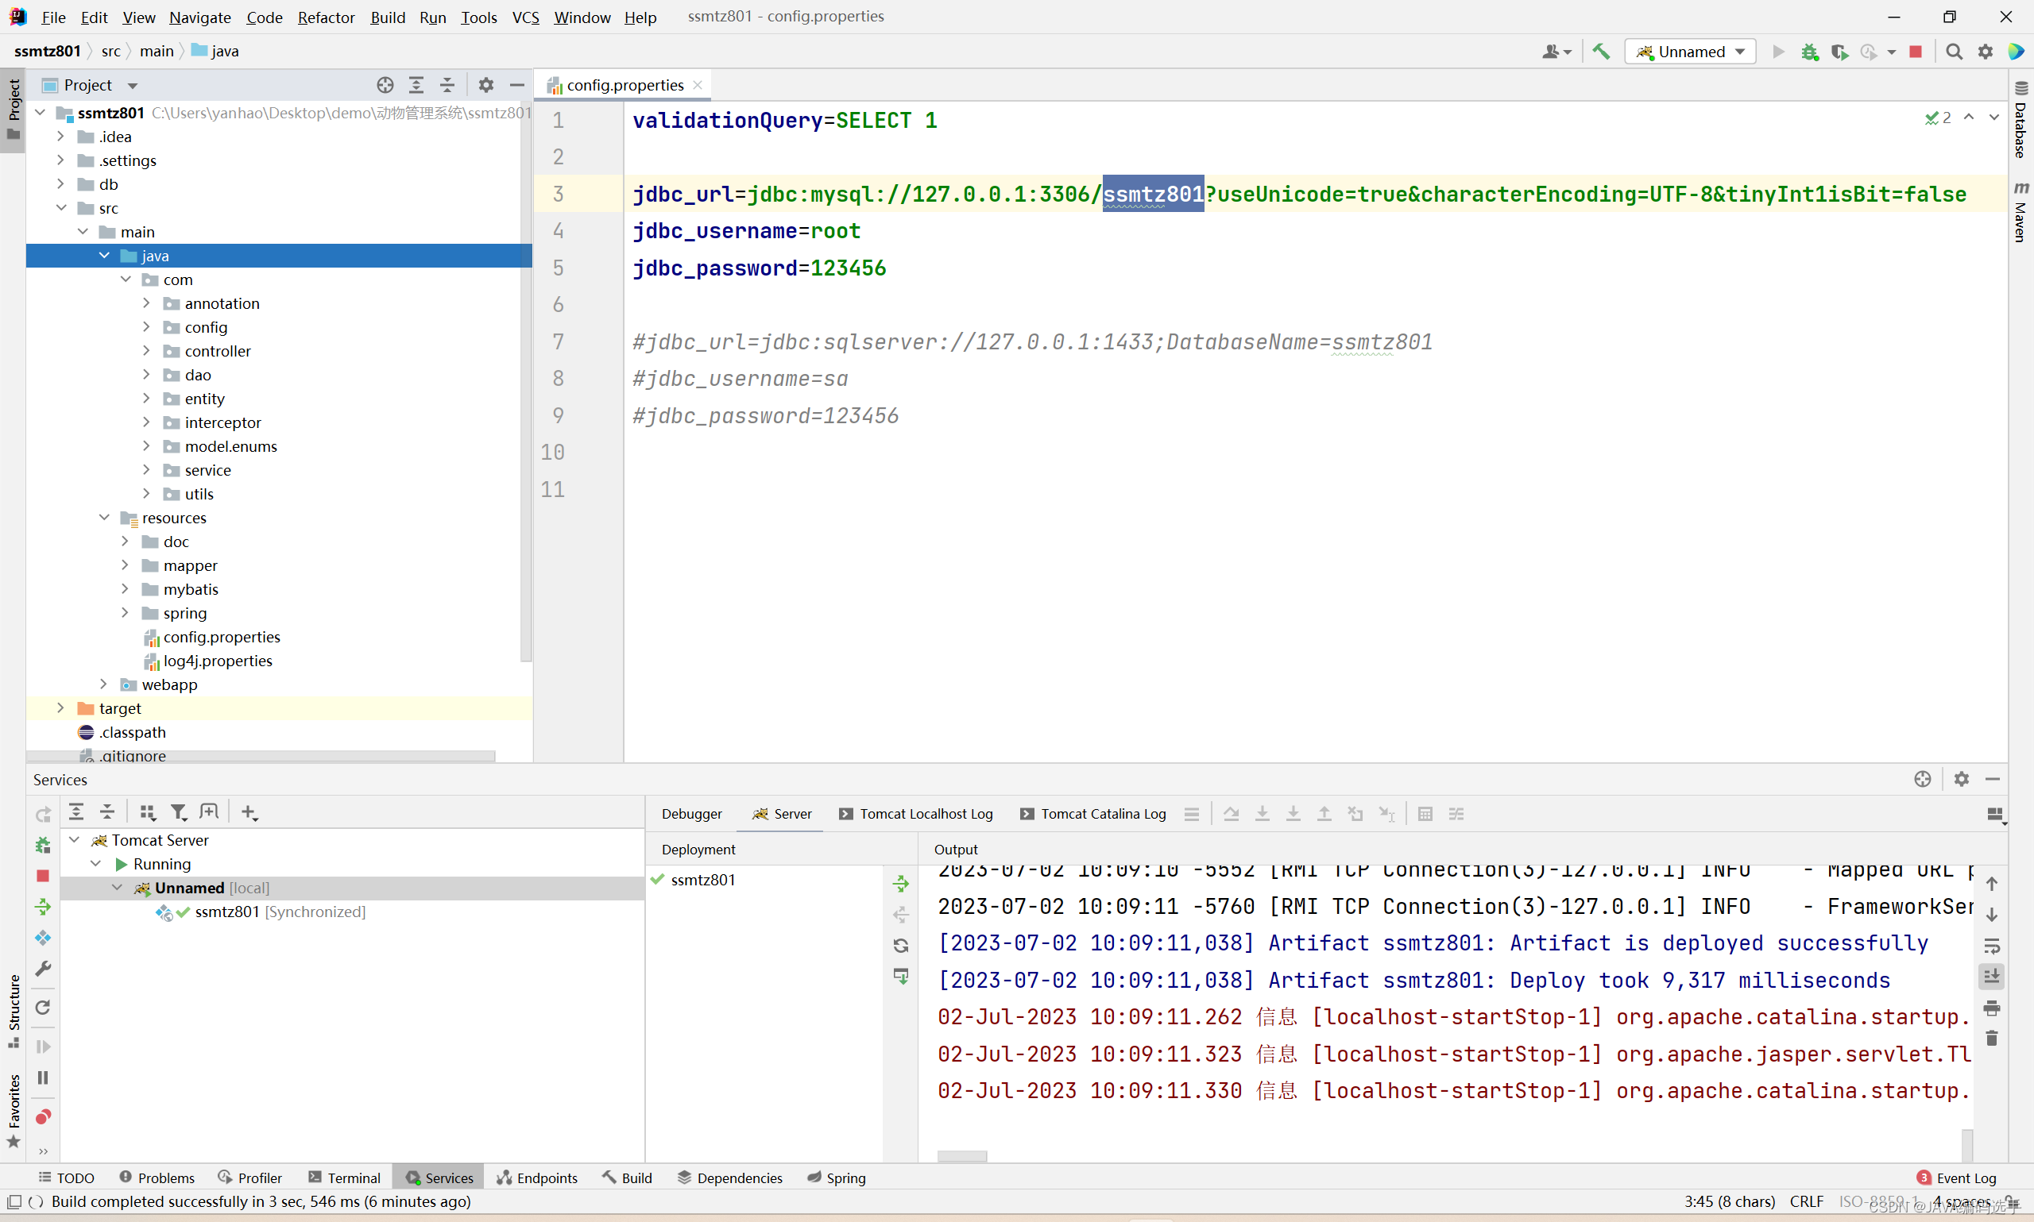This screenshot has height=1222, width=2034.
Task: Hide the Project tool window
Action: [x=517, y=85]
